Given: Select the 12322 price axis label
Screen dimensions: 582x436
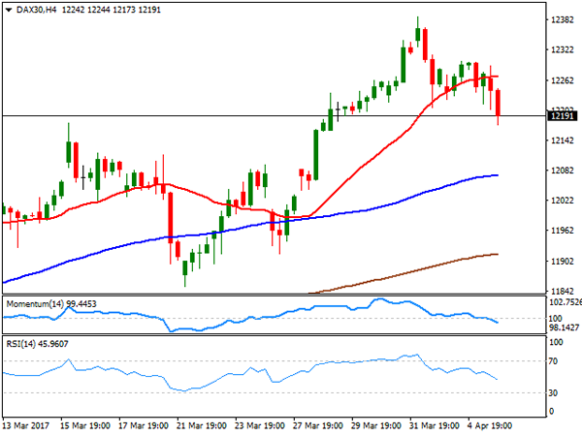Looking at the screenshot, I should 563,50.
